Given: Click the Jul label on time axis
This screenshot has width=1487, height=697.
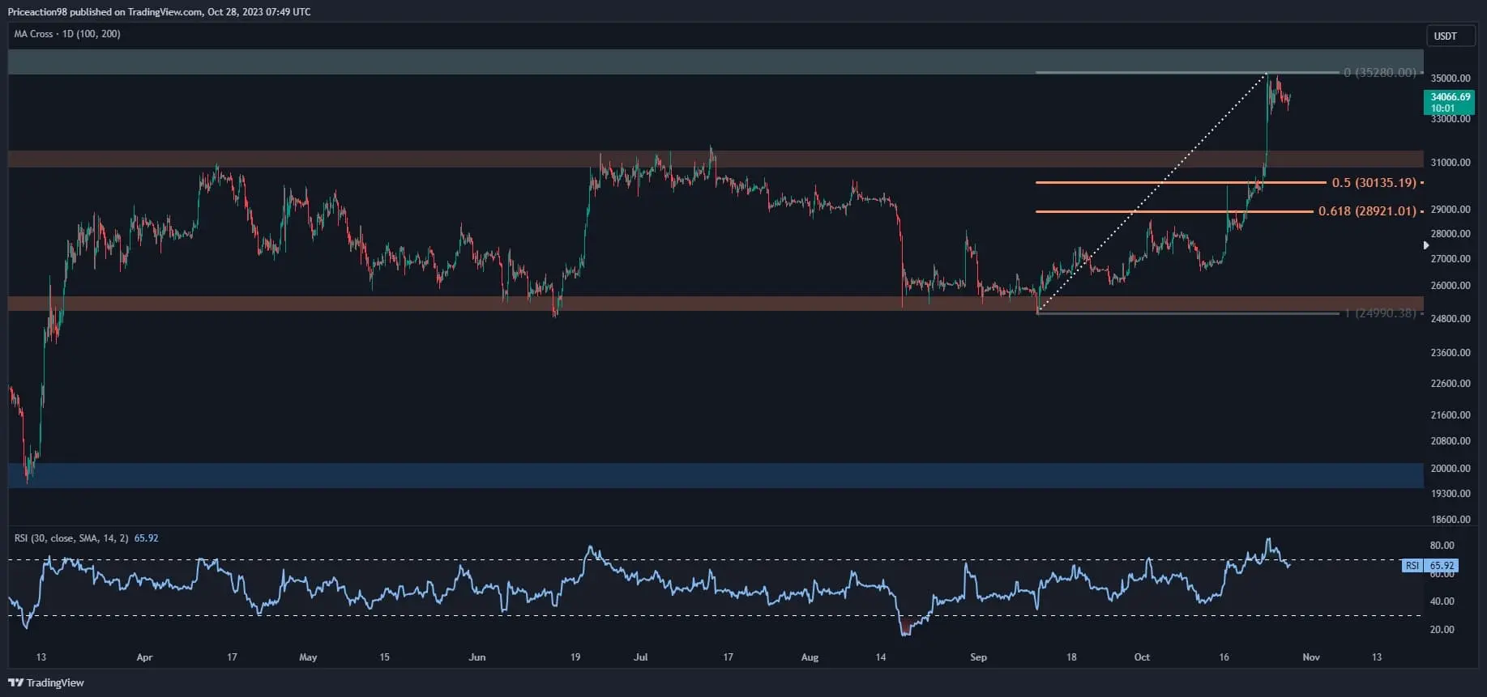Looking at the screenshot, I should pos(641,657).
